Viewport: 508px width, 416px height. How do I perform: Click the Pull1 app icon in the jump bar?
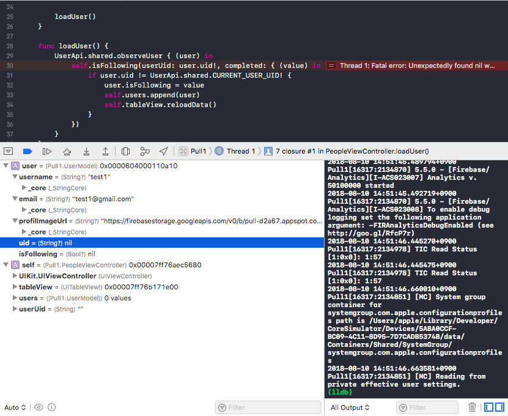coord(183,151)
